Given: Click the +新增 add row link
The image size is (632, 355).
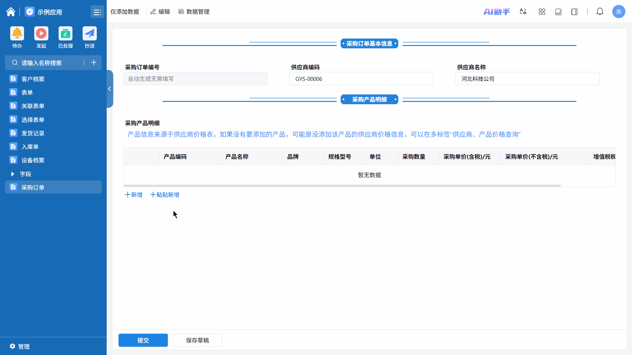Looking at the screenshot, I should pyautogui.click(x=134, y=195).
